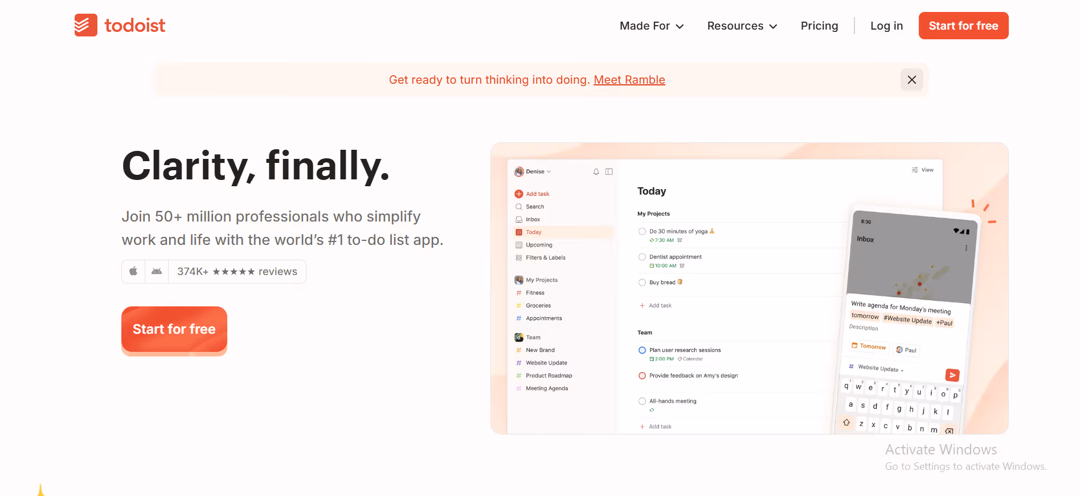
Task: Complete Plan user research sessions task
Action: click(x=642, y=350)
